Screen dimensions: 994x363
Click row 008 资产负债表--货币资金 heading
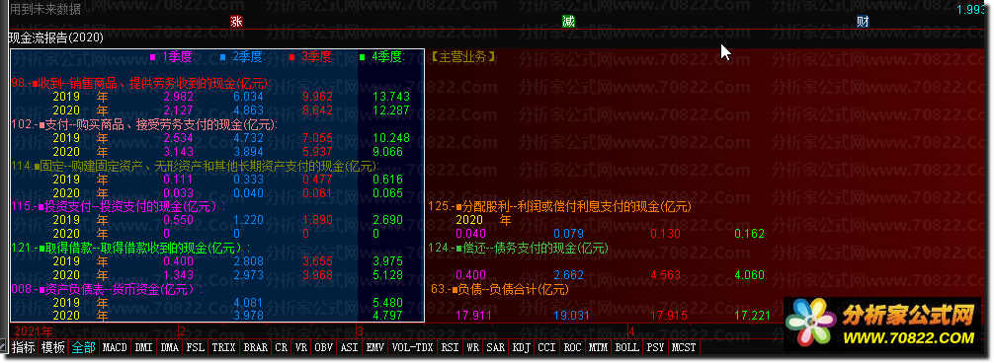click(107, 290)
